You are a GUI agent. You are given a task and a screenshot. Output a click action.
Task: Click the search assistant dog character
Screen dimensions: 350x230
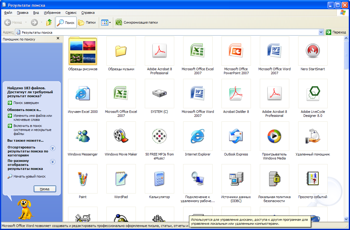[x=25, y=209]
